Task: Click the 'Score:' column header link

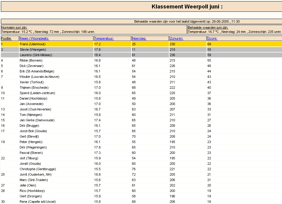Action: (x=212, y=38)
